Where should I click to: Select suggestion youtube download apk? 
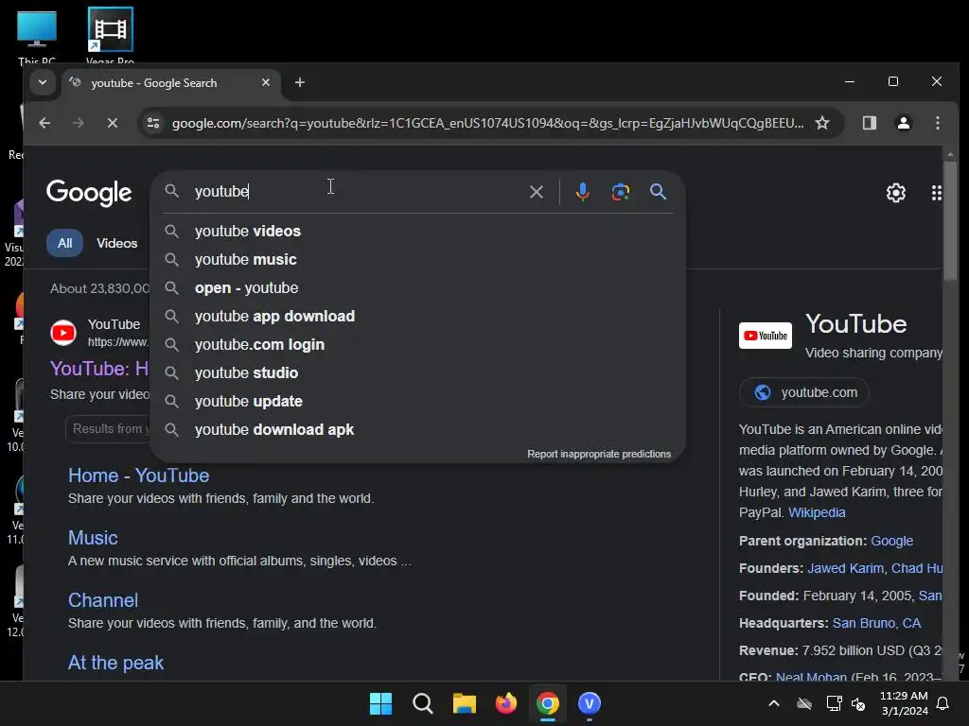[x=417, y=430]
